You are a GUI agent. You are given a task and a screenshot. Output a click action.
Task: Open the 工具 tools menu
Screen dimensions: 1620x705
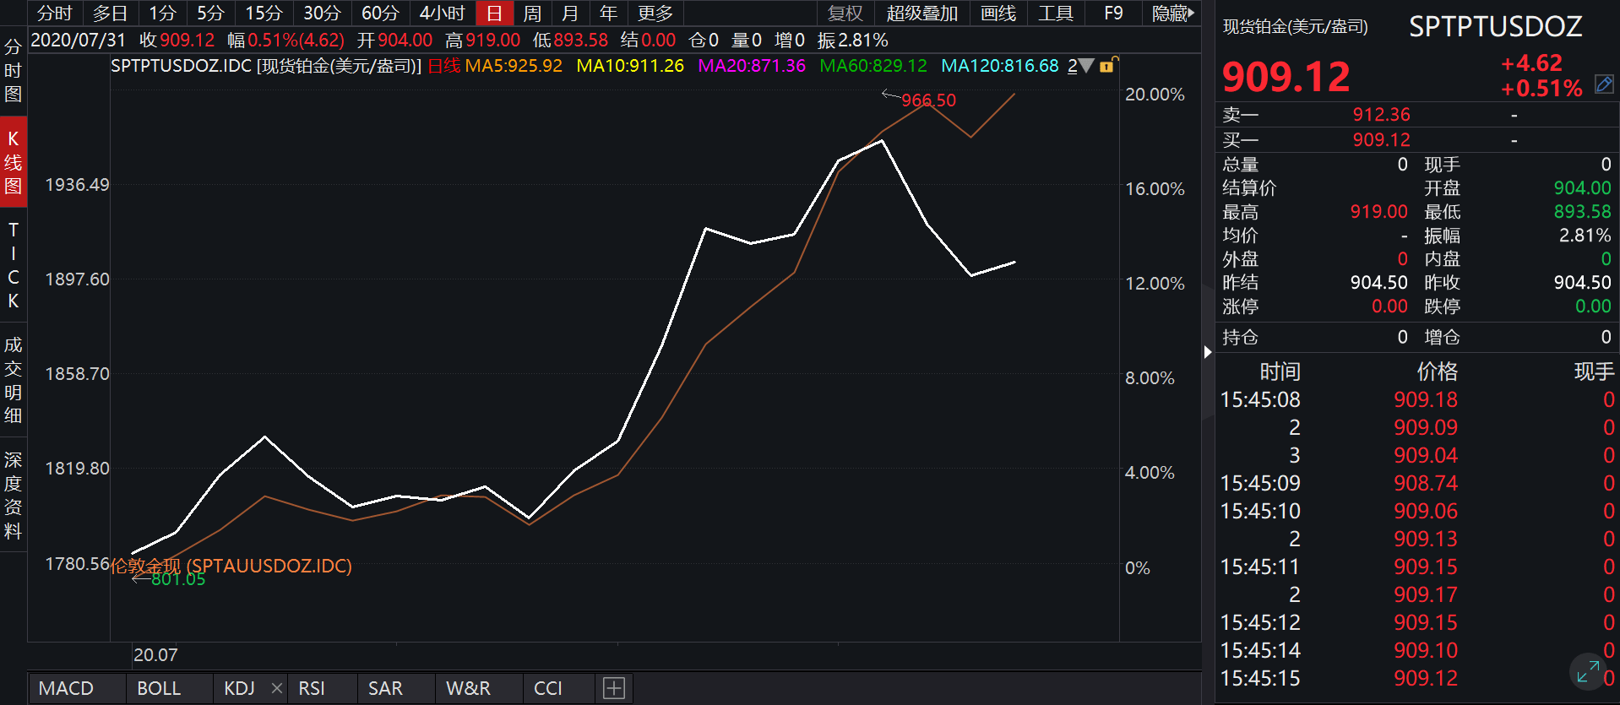(1056, 14)
